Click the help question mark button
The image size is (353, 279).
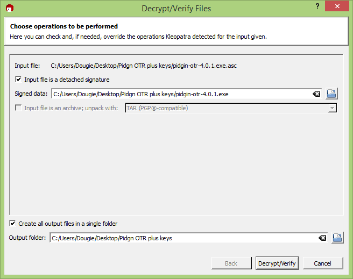317,6
